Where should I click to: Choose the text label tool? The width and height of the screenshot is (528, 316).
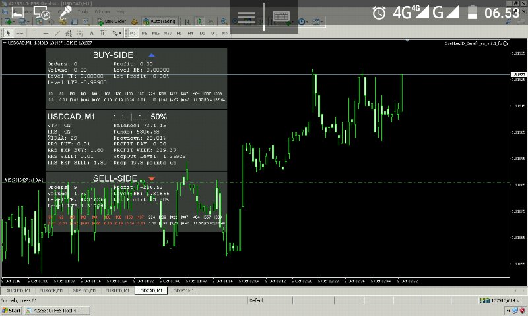tap(93, 32)
